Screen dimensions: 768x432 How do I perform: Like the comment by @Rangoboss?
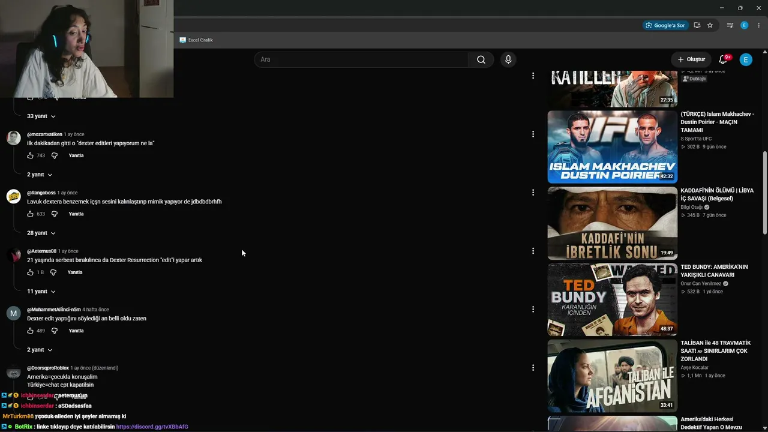30,214
